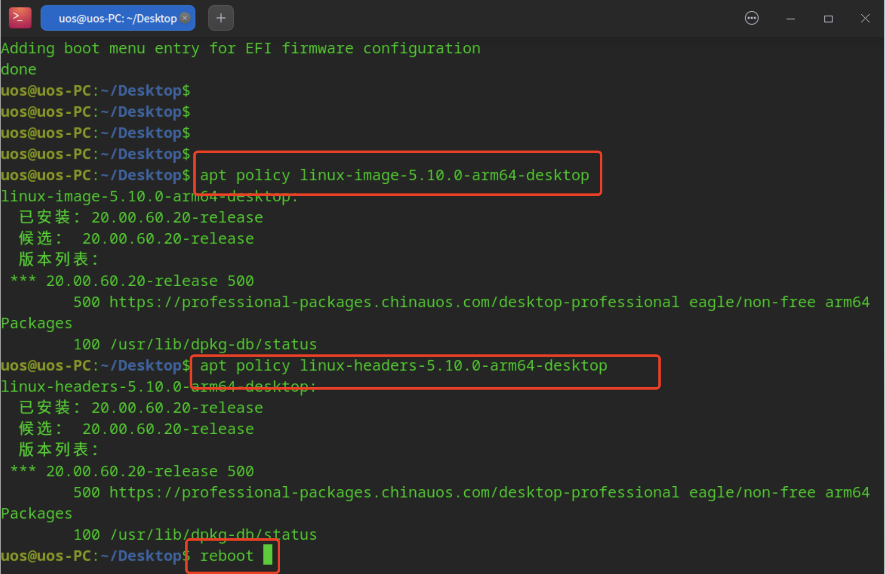Minimize the terminal window
The height and width of the screenshot is (574, 885).
click(x=790, y=18)
